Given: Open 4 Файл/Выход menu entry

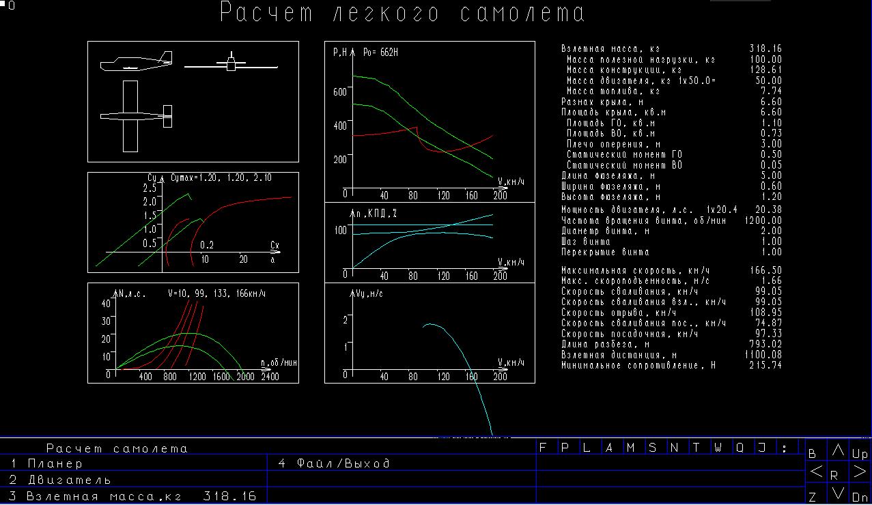Looking at the screenshot, I should [402, 463].
